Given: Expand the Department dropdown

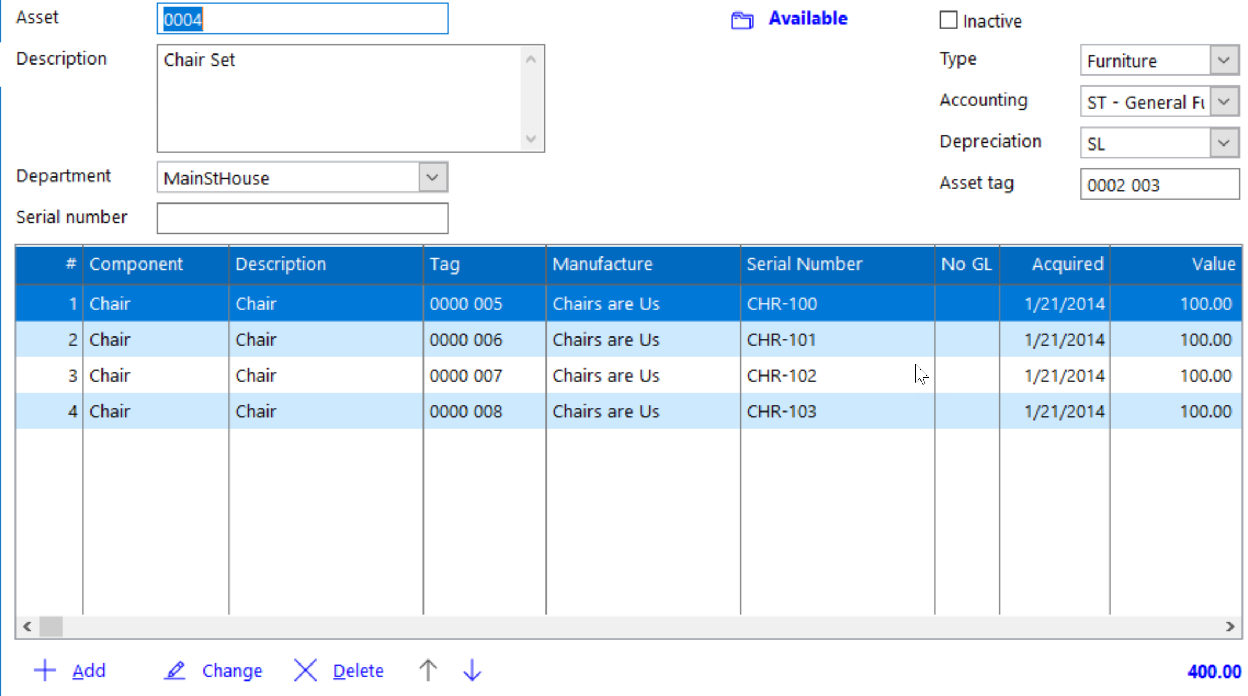Looking at the screenshot, I should [432, 178].
